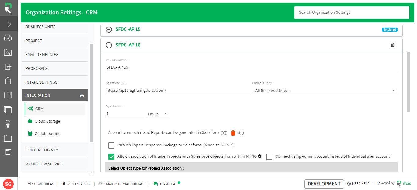Click the settings menu vertical scrollbar
Viewport: 417px width, 190px height.
(91, 93)
